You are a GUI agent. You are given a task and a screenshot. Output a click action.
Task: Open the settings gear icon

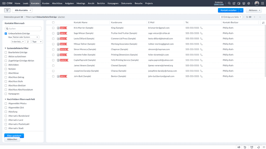pos(249,3)
